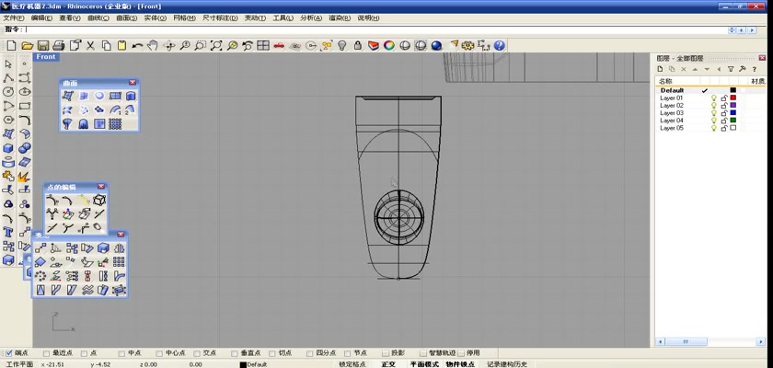Open the layer filter funnel icon
Viewport: 773px width, 368px height.
click(x=731, y=69)
